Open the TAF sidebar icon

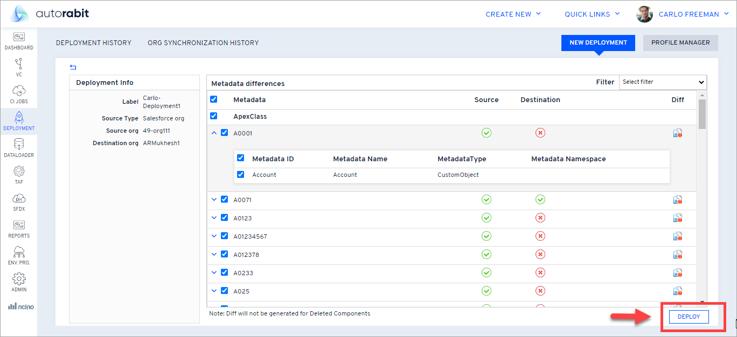pyautogui.click(x=19, y=171)
